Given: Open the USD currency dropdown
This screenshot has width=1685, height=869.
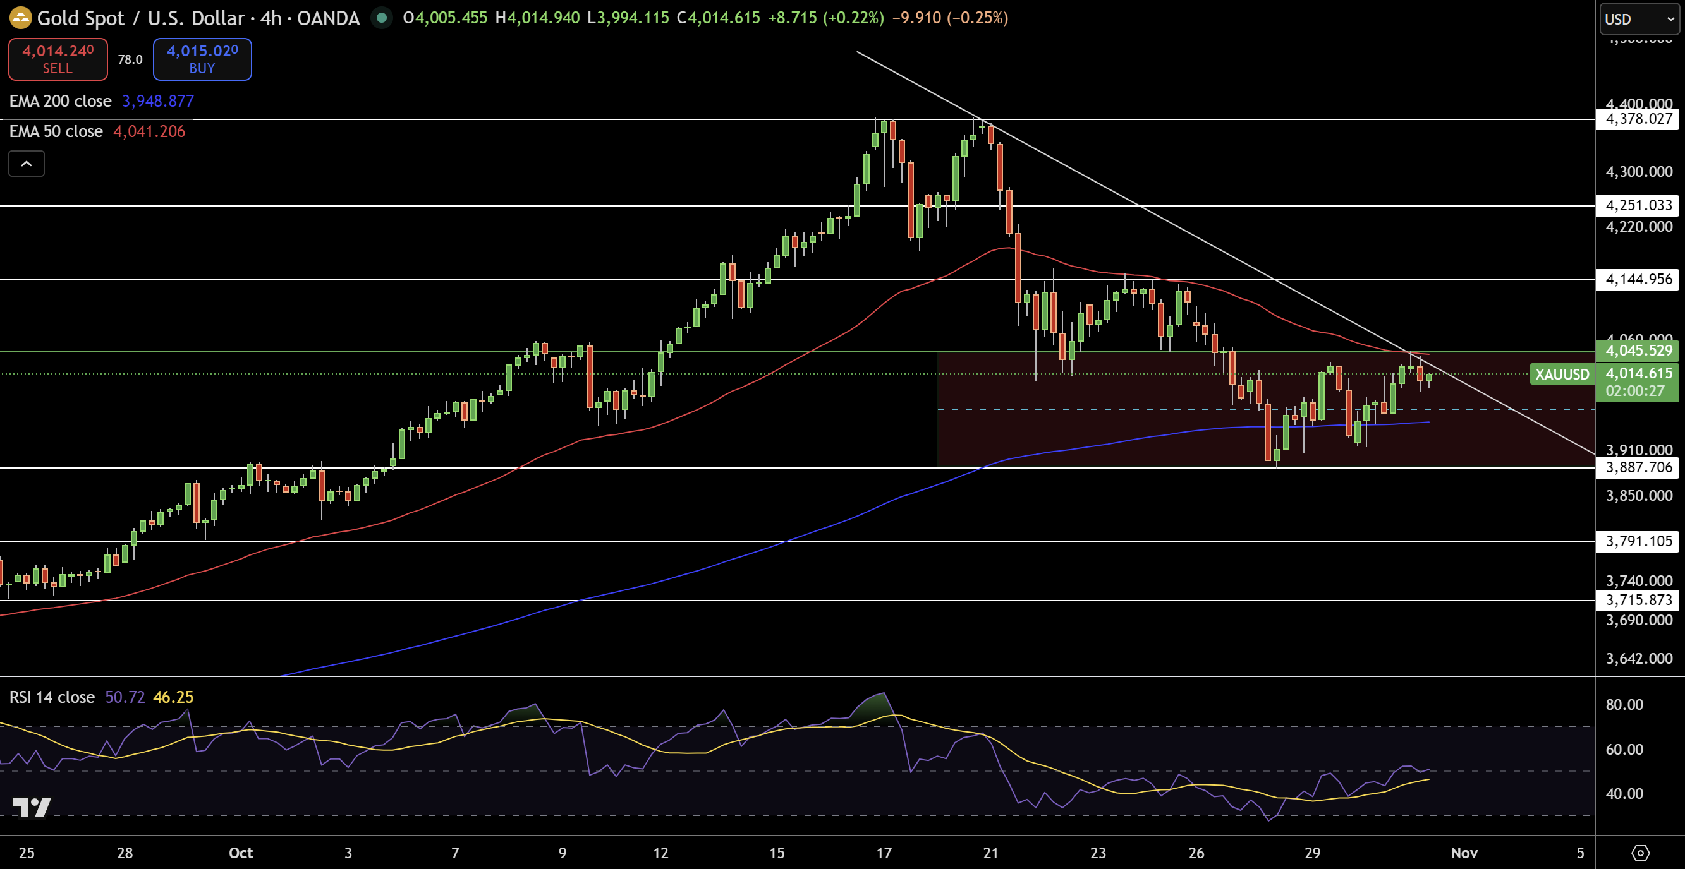Looking at the screenshot, I should click(1639, 19).
